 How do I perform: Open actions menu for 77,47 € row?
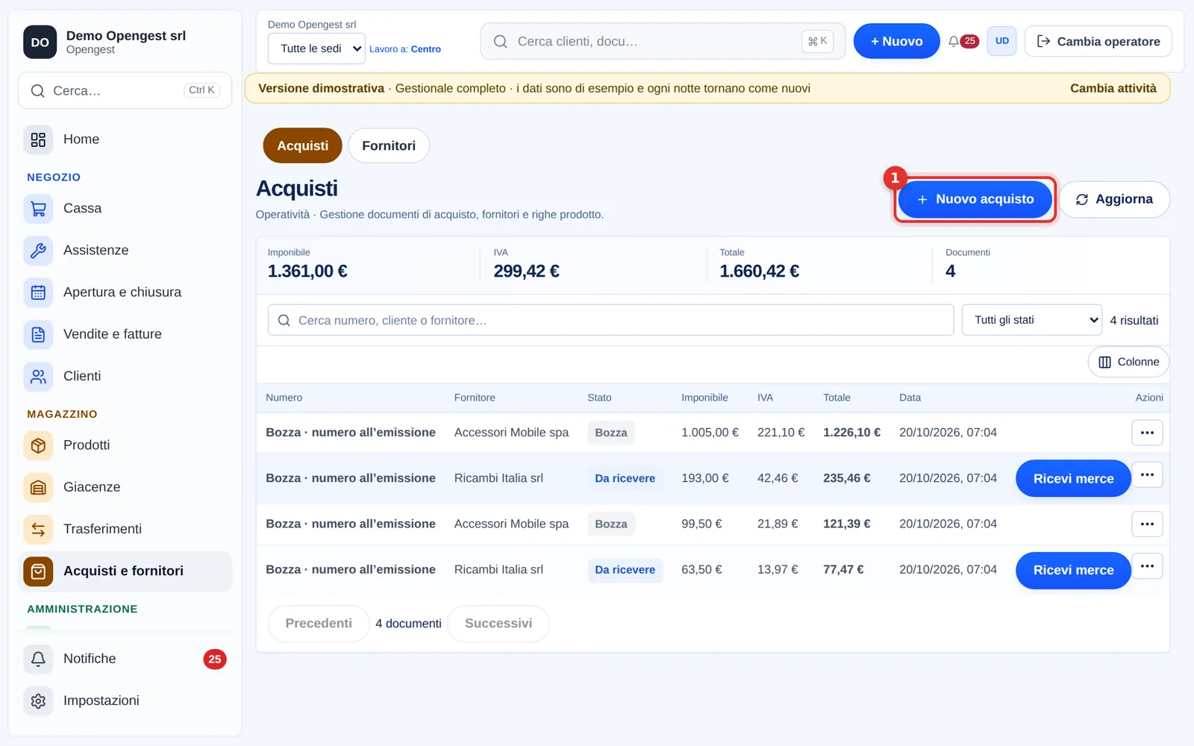click(1147, 566)
